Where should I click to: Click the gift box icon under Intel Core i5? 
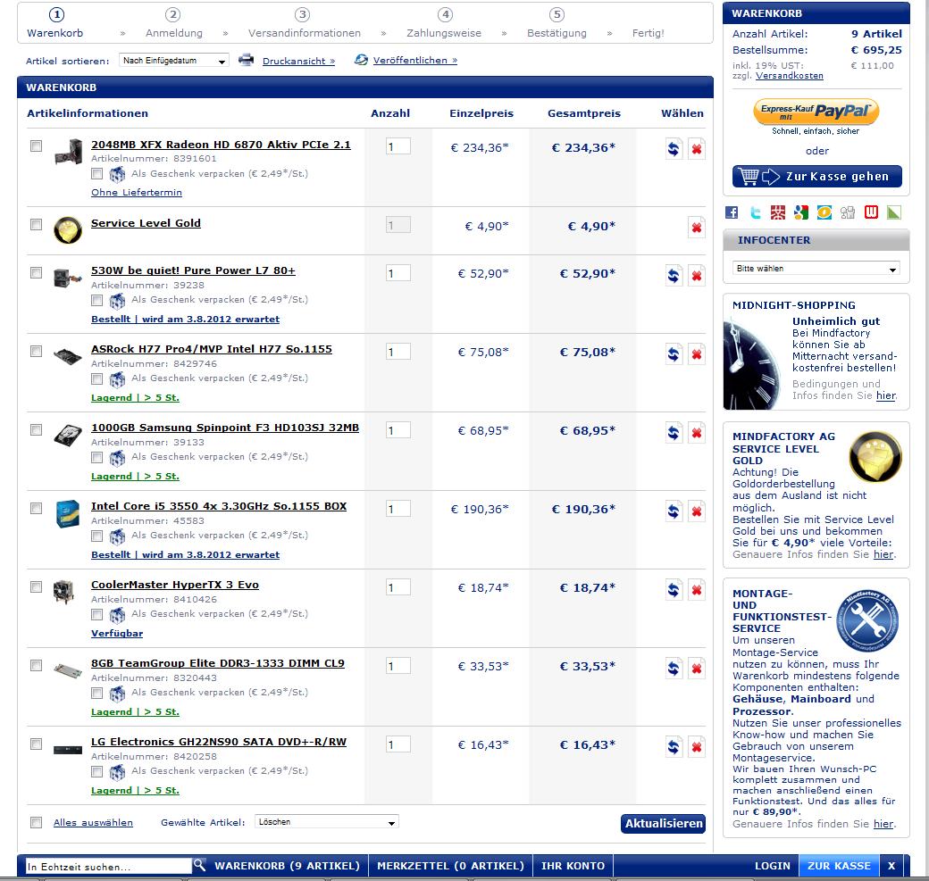click(117, 536)
